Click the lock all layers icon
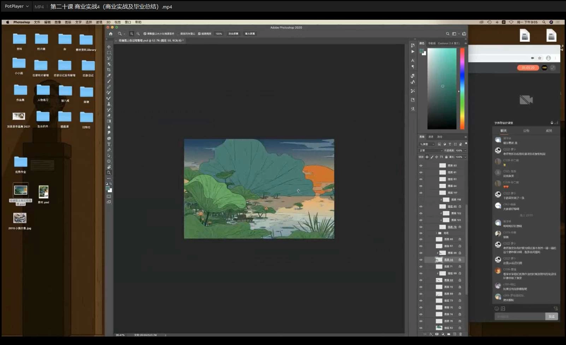This screenshot has height=345, width=566. (x=446, y=157)
